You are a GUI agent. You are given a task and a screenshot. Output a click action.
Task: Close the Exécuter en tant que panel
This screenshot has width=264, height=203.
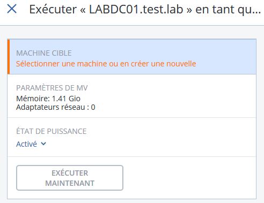12,9
